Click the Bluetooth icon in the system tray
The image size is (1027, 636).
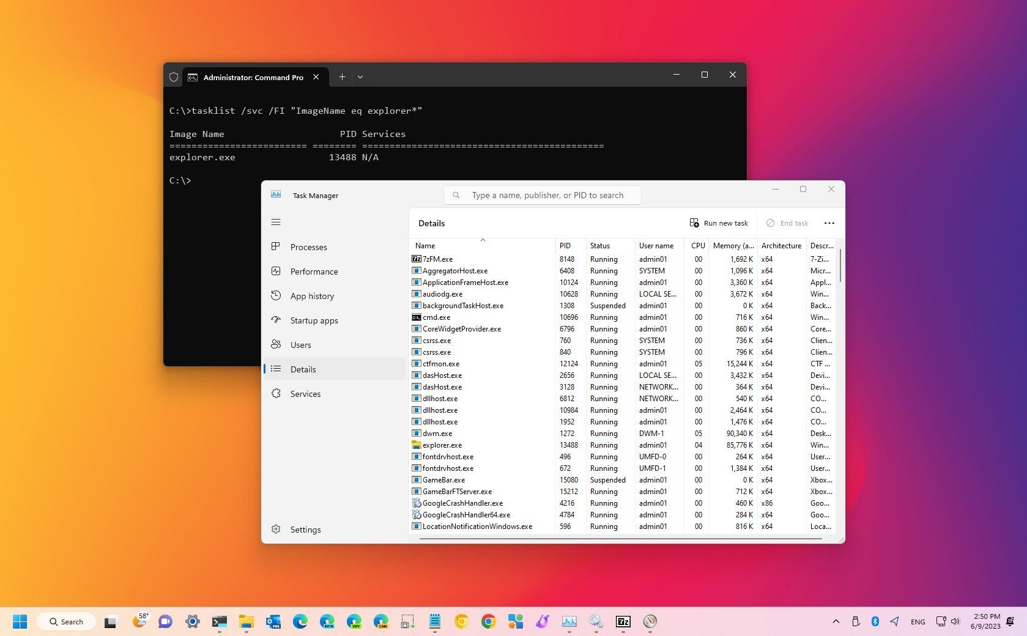875,621
